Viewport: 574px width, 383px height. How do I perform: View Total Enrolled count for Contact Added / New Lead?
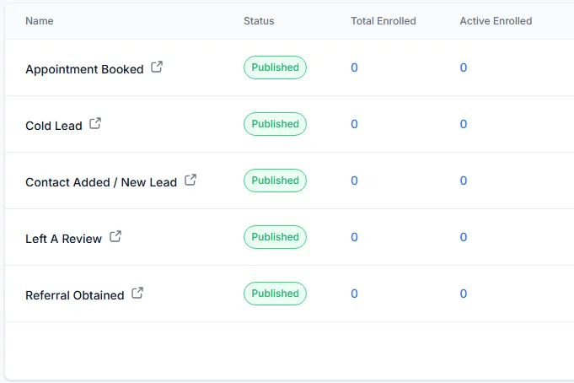(354, 181)
